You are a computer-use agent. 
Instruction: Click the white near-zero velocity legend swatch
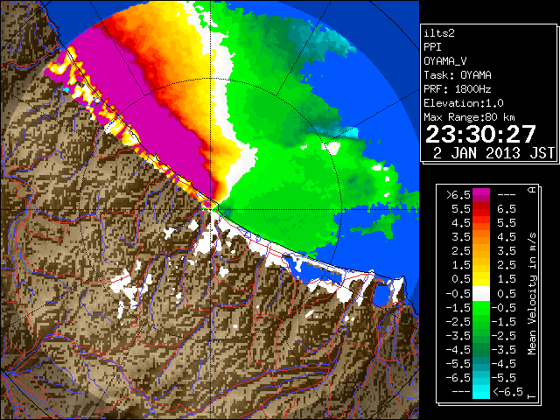pos(481,294)
